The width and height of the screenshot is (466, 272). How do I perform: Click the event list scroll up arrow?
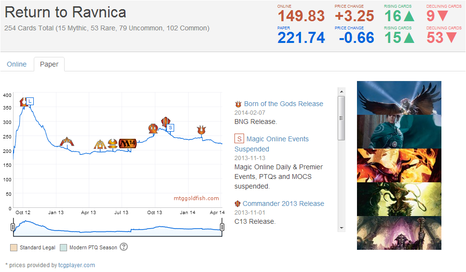click(x=341, y=91)
